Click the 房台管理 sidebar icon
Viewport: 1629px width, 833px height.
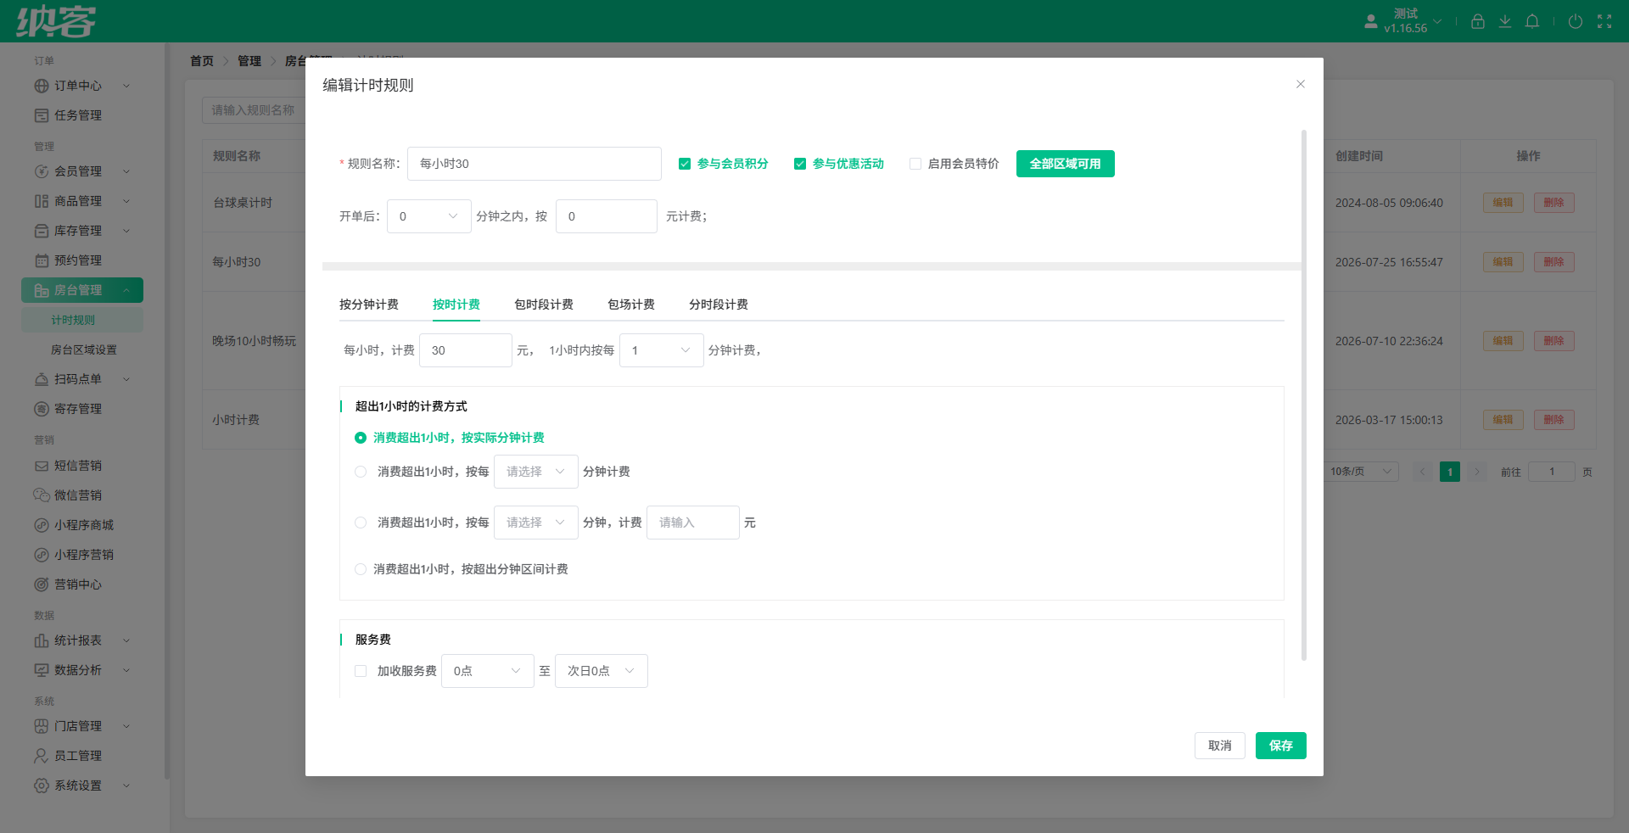click(42, 290)
